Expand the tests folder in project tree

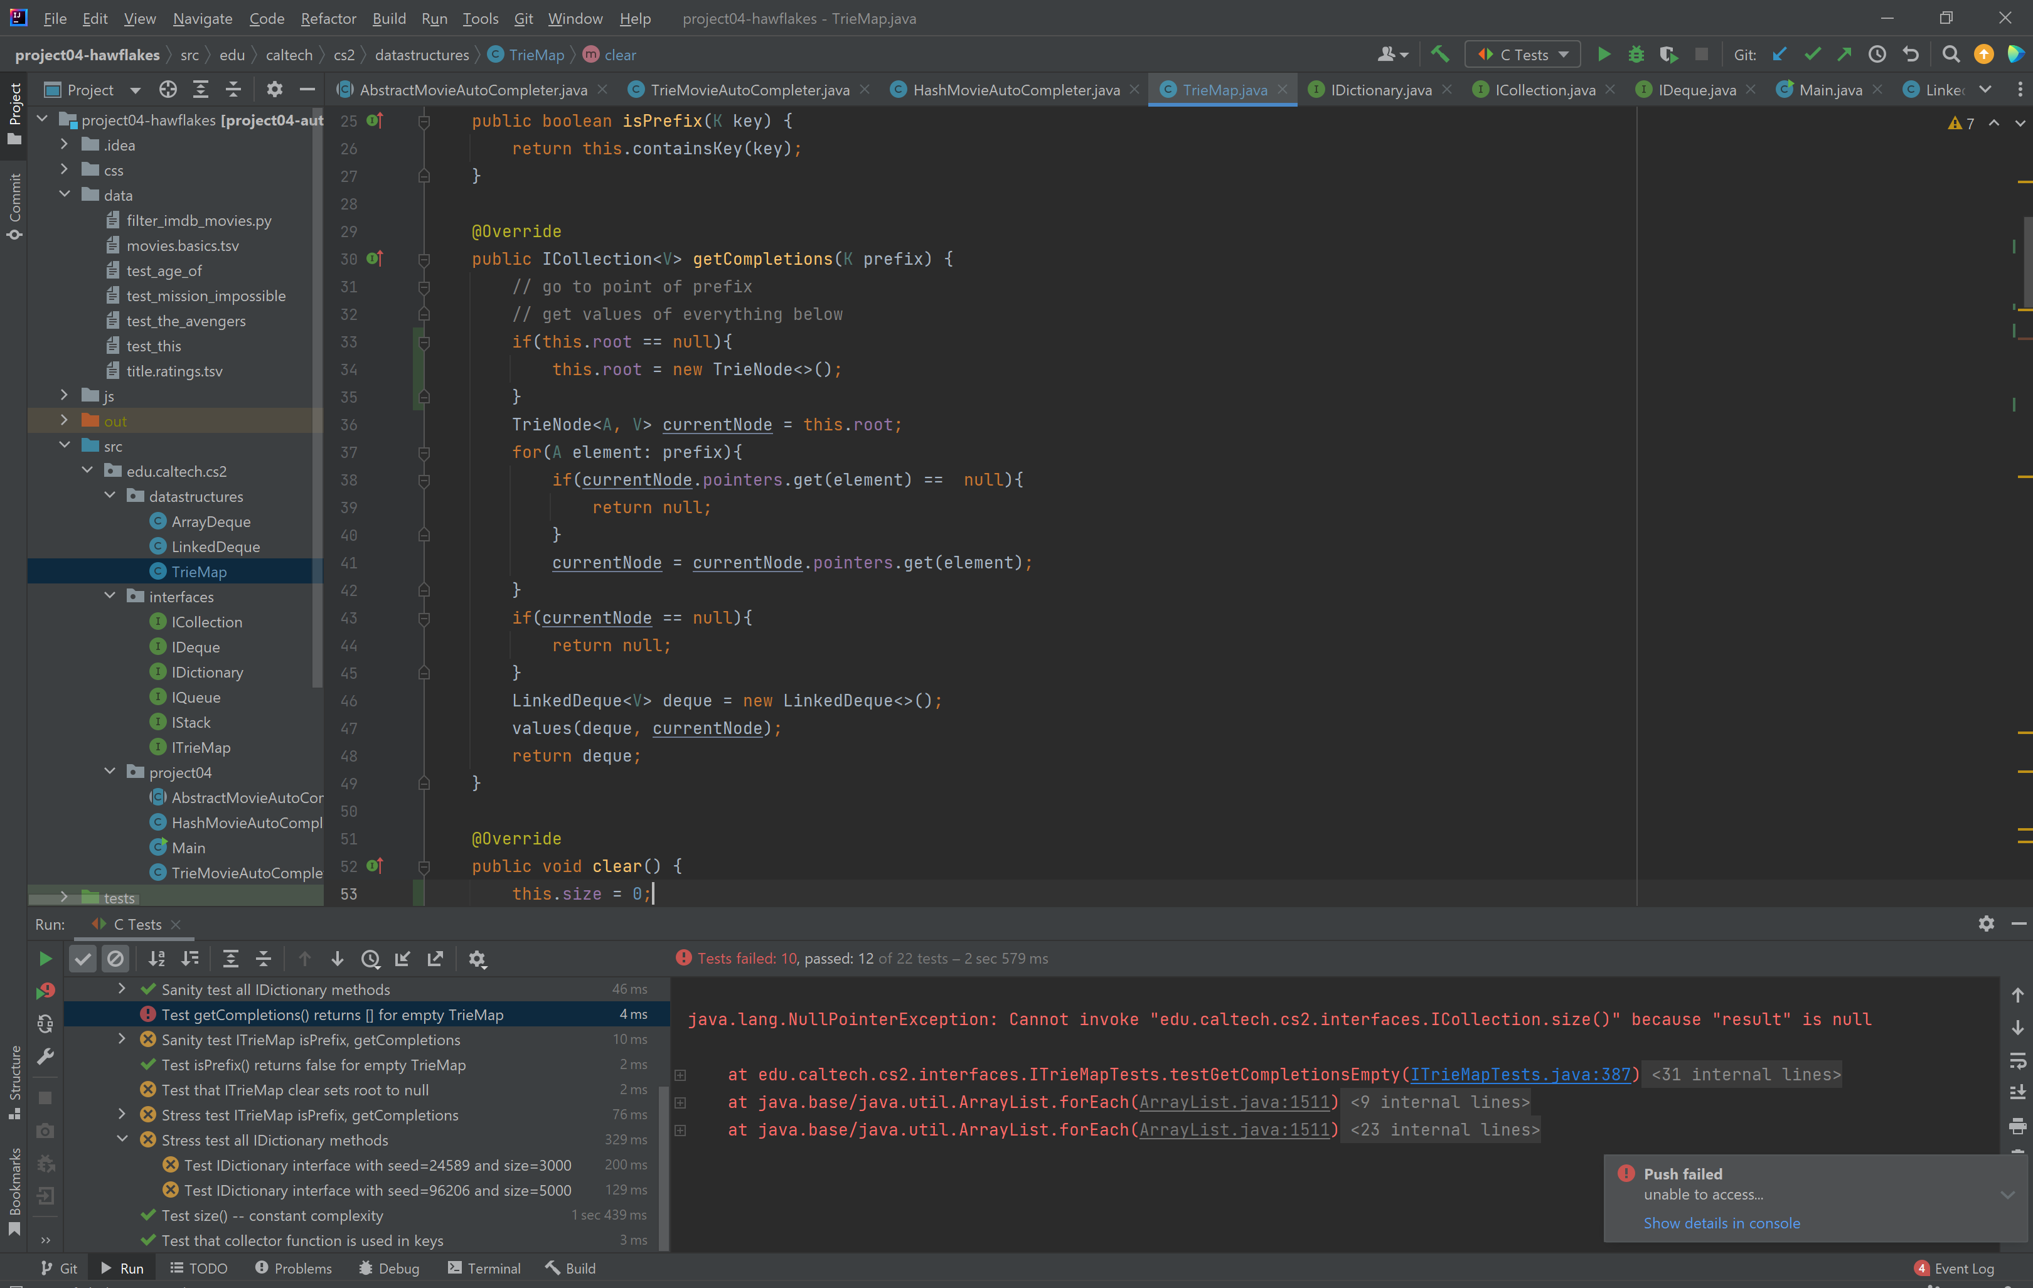[x=64, y=897]
